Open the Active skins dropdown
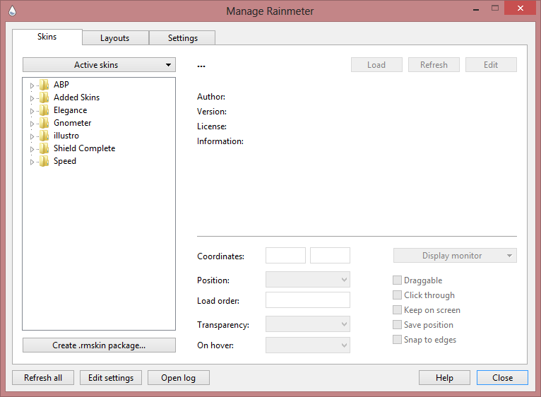Image resolution: width=541 pixels, height=397 pixels. point(99,64)
